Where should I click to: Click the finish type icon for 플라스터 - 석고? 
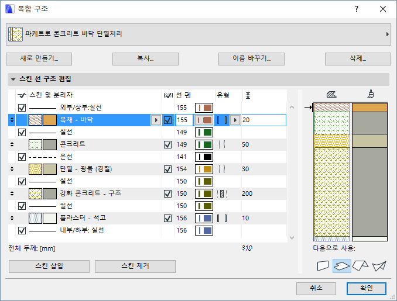[222, 219]
